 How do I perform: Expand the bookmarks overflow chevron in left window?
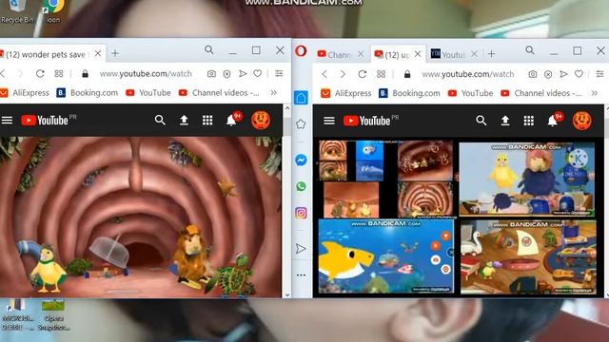pyautogui.click(x=274, y=93)
